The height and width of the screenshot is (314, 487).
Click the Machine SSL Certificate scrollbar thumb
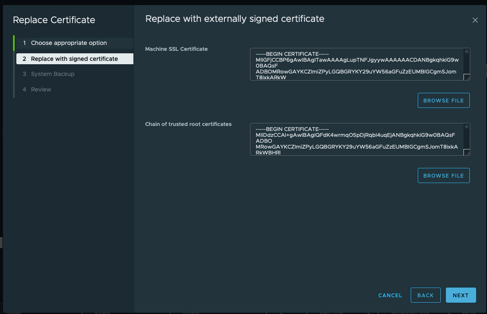(466, 51)
